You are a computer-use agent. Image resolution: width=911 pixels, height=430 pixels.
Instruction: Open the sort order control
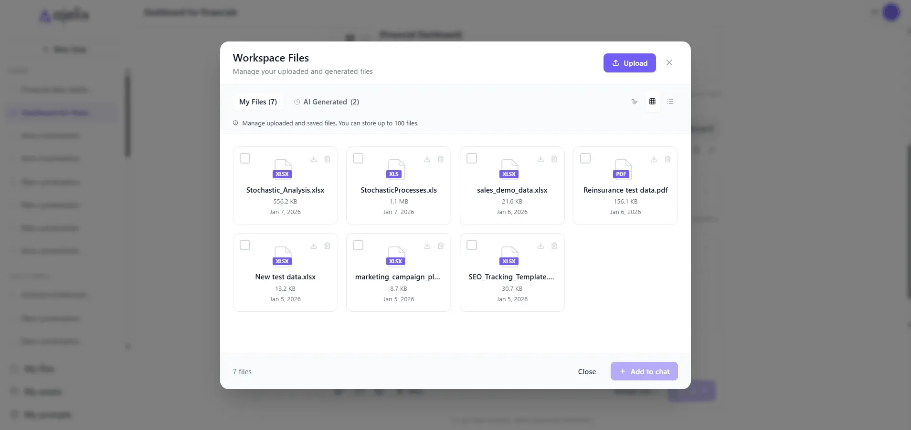(x=634, y=101)
